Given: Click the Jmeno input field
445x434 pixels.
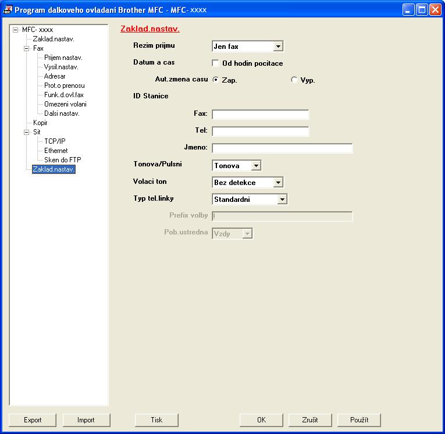Looking at the screenshot, I should click(282, 148).
